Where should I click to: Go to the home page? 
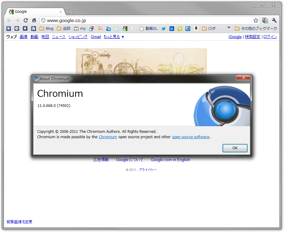34,20
